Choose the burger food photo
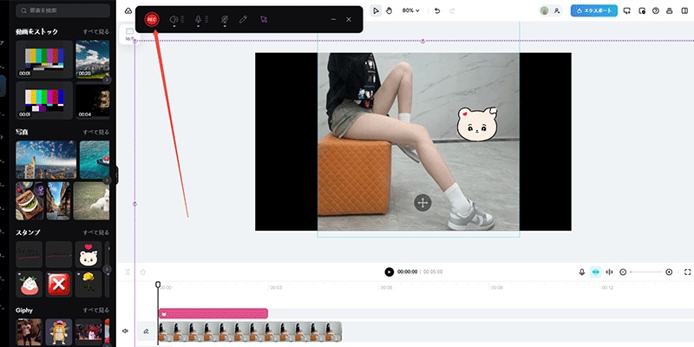 coord(29,201)
